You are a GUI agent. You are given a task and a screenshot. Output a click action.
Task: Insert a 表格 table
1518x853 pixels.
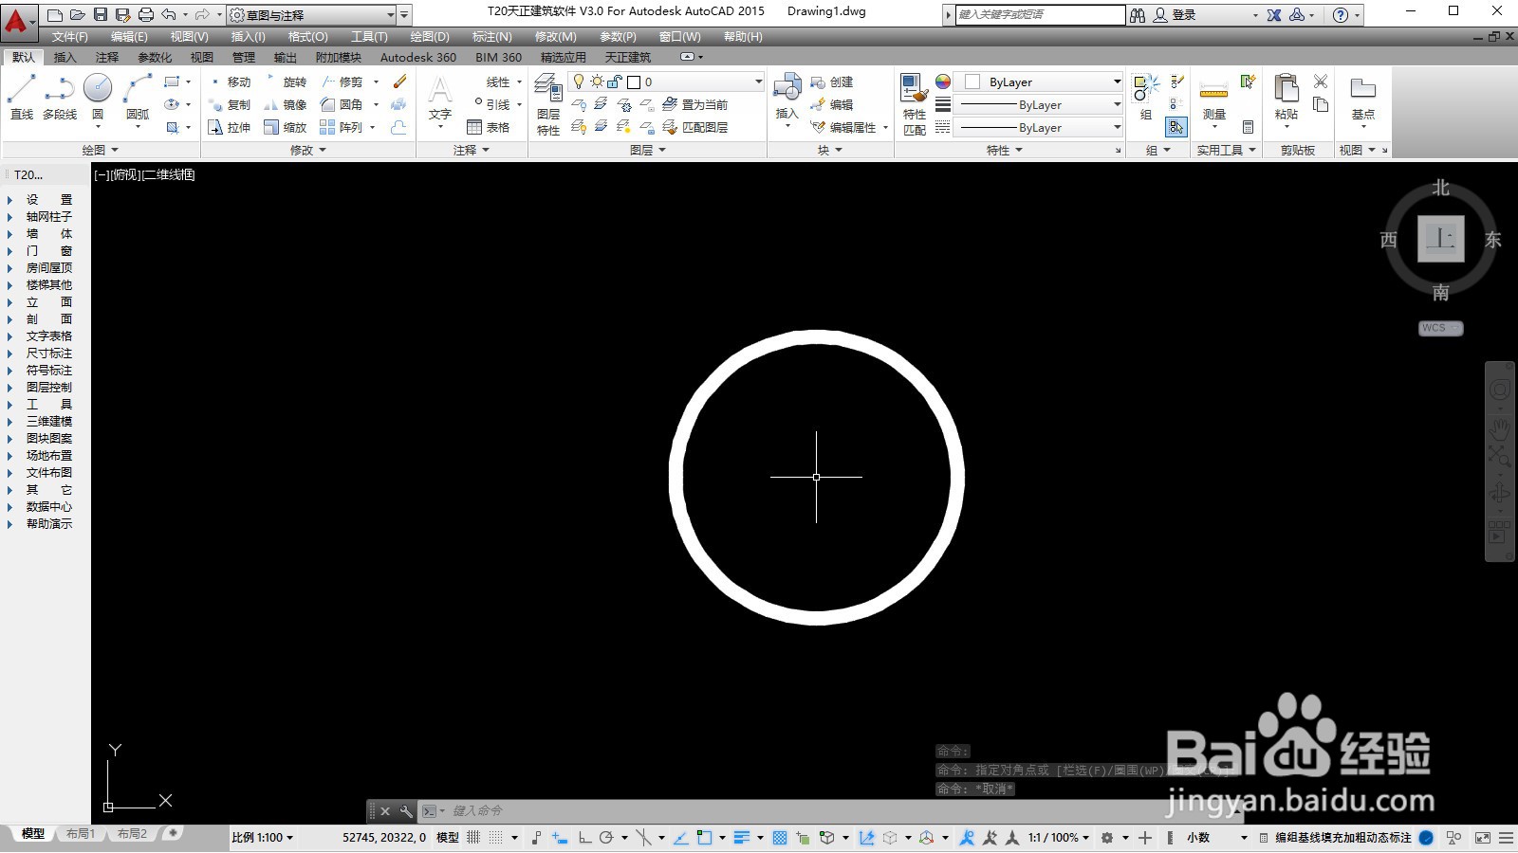point(489,128)
